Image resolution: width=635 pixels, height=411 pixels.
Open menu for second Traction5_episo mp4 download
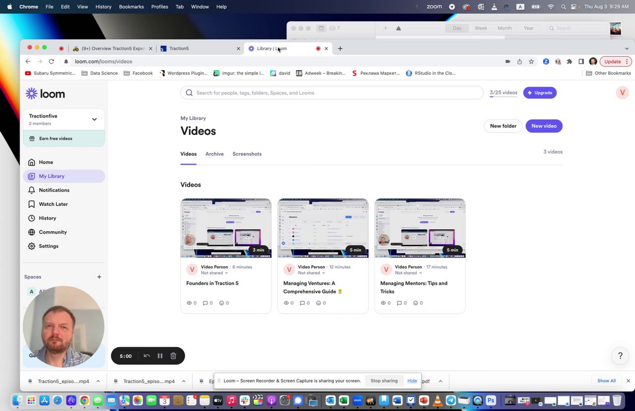point(184,381)
